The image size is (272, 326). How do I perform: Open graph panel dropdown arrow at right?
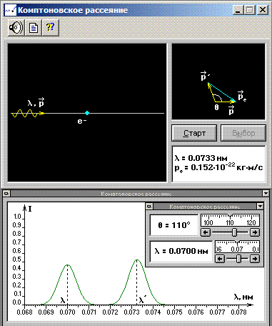point(266,193)
